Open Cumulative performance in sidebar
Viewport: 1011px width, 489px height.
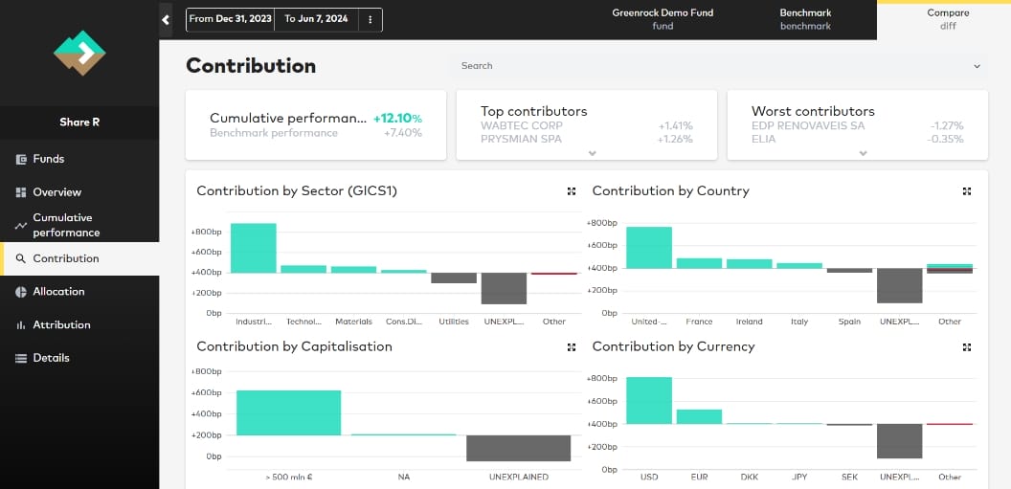(65, 225)
